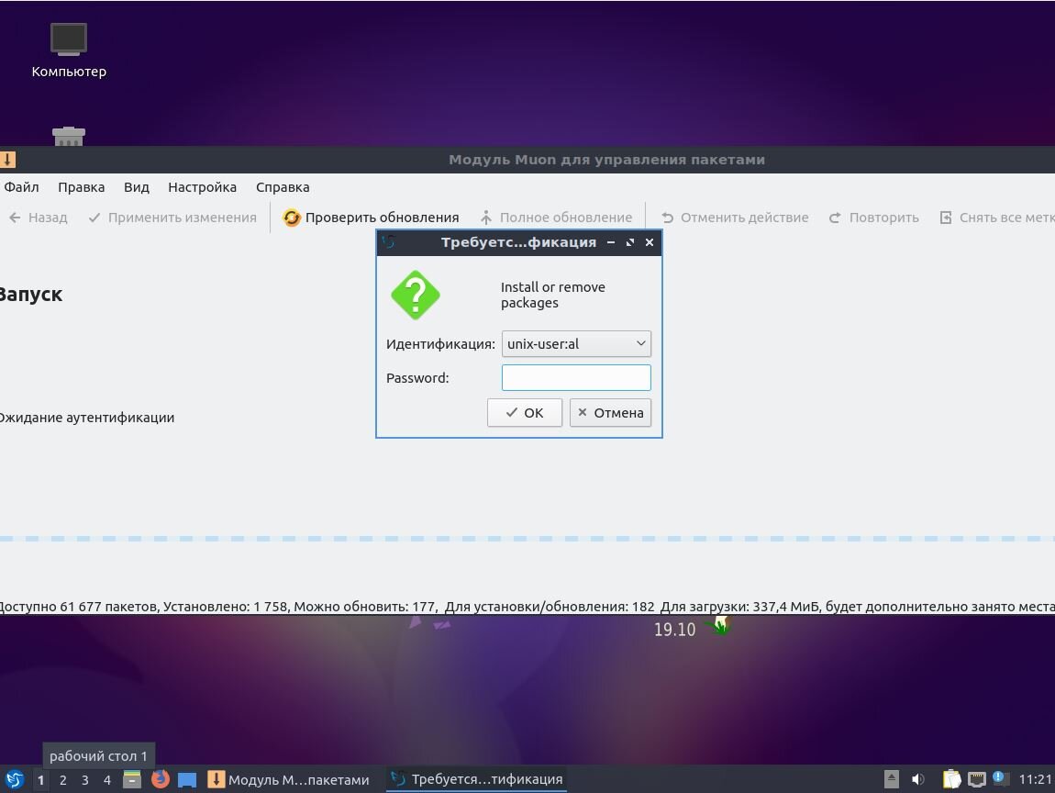
Task: Confirm authentication with OK button
Action: point(524,413)
